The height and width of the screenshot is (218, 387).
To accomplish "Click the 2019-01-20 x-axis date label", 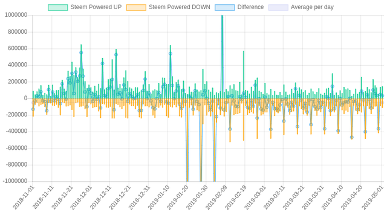I will coord(178,197).
